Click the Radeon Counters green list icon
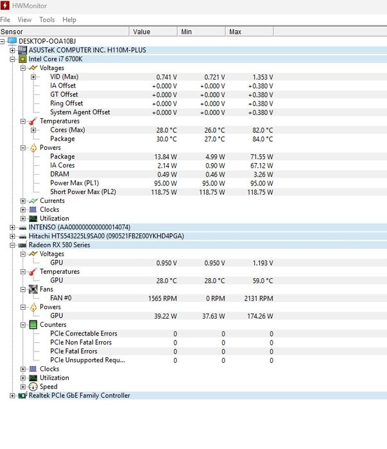 tap(33, 325)
